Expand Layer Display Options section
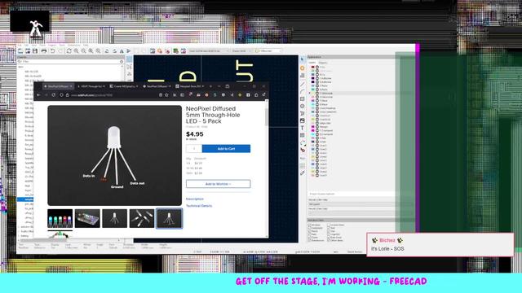 (352, 194)
